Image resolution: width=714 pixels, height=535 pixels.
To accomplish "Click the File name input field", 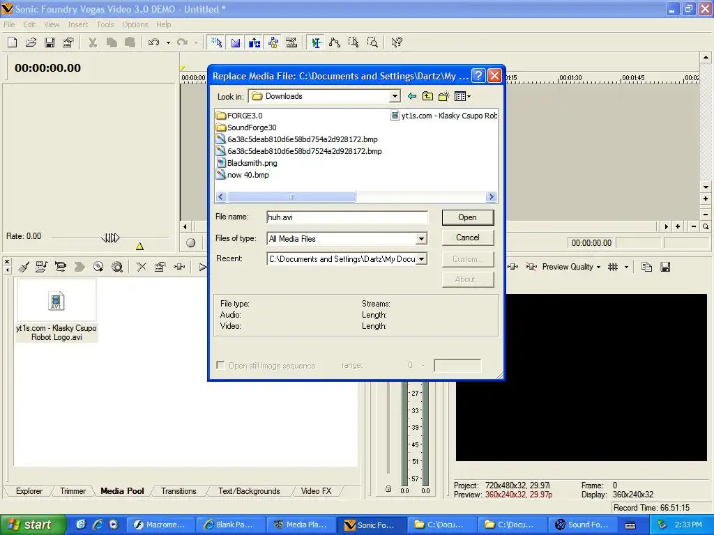I will [x=347, y=217].
